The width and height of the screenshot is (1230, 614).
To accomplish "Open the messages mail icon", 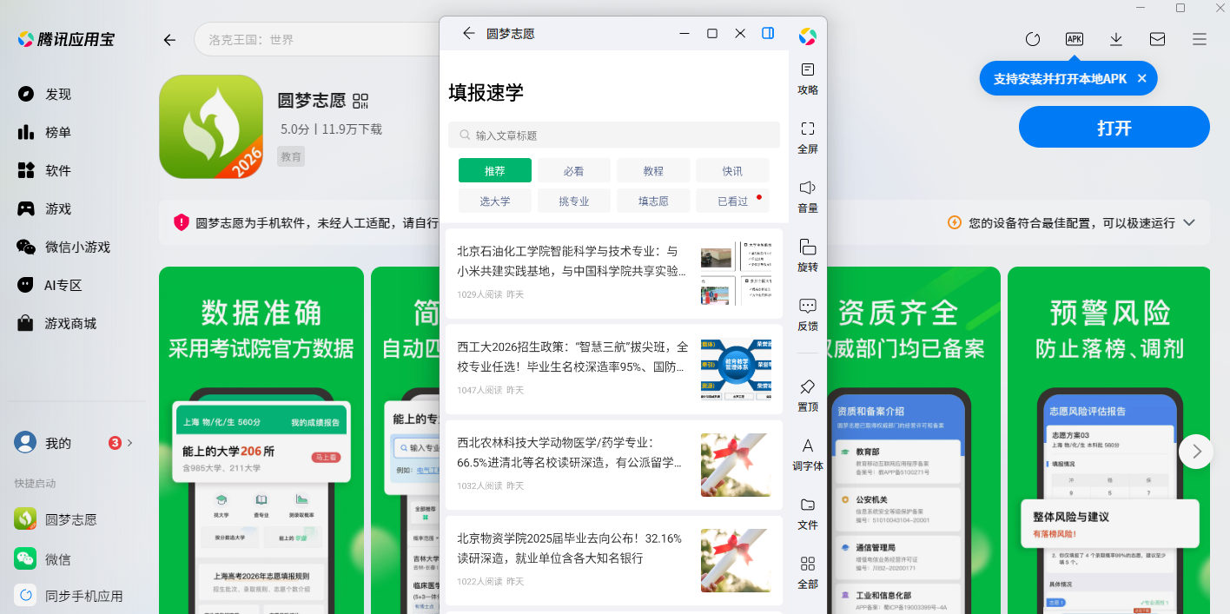I will 1158,39.
